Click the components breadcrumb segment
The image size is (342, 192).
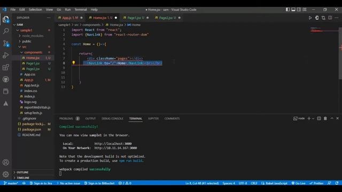click(91, 25)
